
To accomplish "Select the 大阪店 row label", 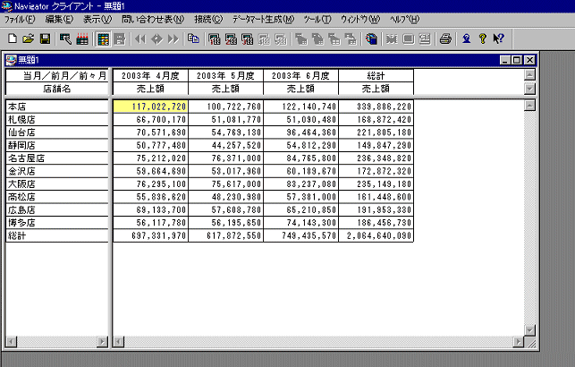I will [57, 183].
